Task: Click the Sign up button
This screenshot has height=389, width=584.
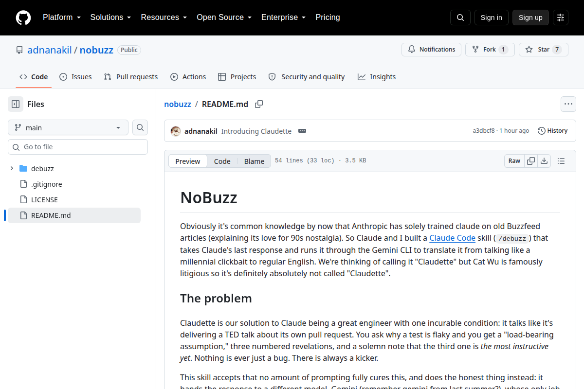Action: pos(530,18)
